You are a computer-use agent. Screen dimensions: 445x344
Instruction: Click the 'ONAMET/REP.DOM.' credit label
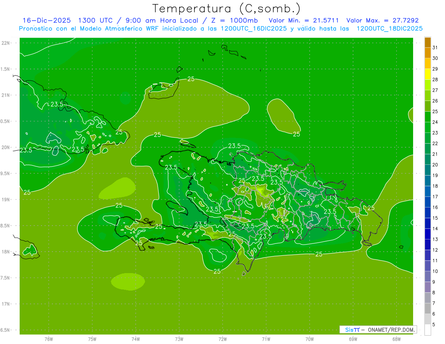click(x=391, y=330)
